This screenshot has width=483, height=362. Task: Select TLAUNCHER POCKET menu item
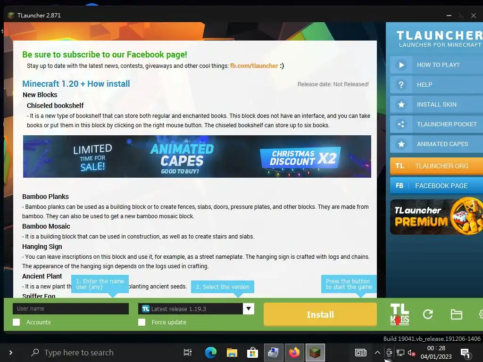click(436, 124)
